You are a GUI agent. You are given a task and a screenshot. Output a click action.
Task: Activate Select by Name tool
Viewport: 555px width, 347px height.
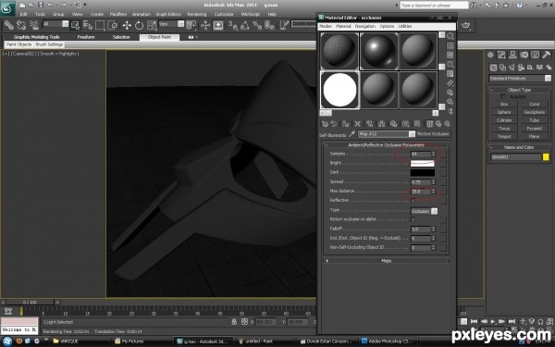88,25
